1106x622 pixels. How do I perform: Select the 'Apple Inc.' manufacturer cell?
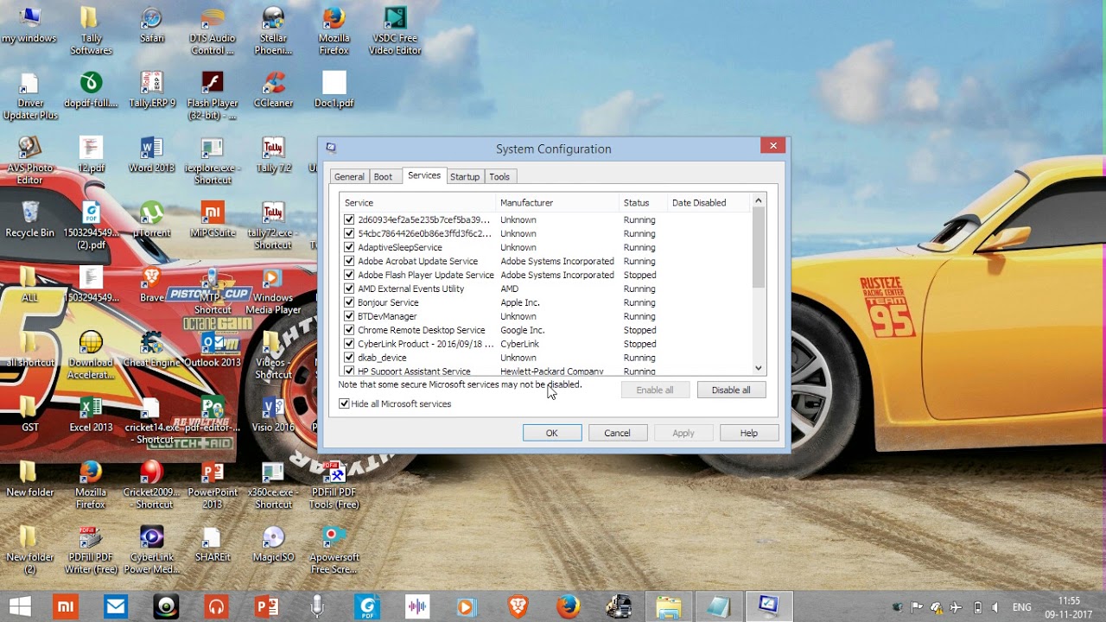[519, 302]
